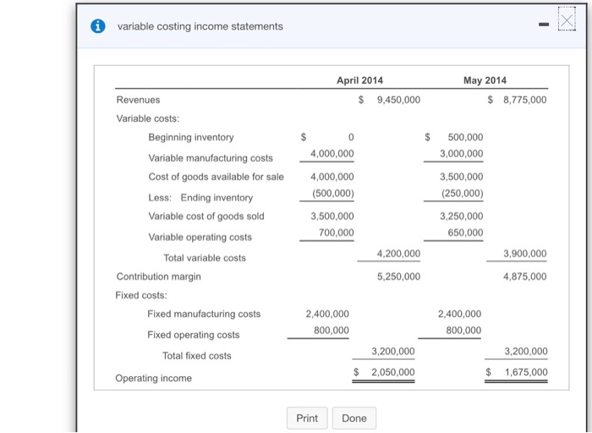Click the 'Revenues' row label
Image resolution: width=592 pixels, height=433 pixels.
138,100
